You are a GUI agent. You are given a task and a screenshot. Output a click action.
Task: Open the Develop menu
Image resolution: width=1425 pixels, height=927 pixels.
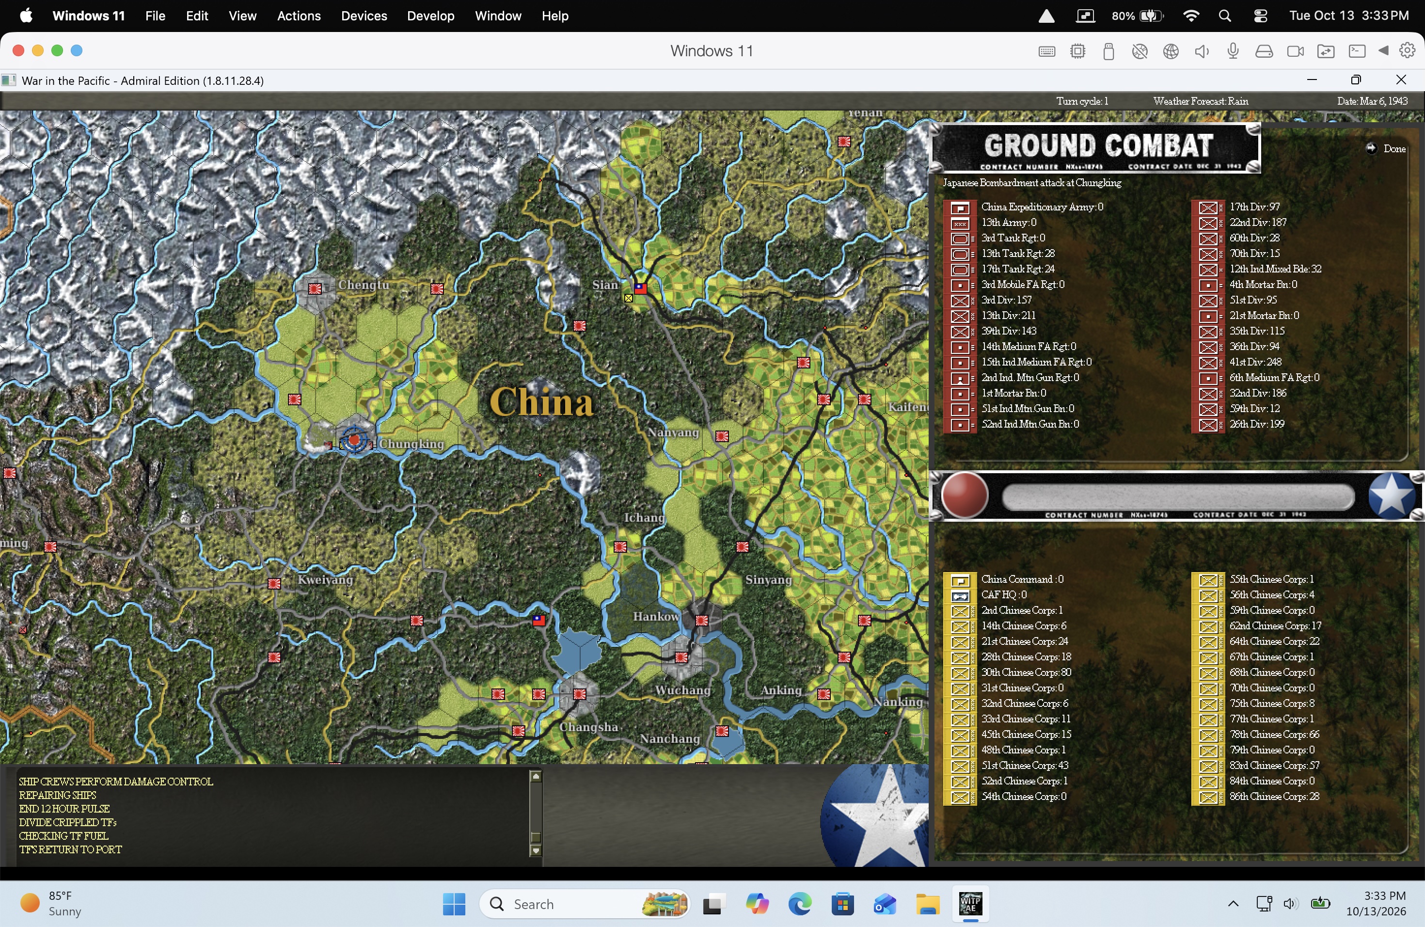pyautogui.click(x=430, y=16)
